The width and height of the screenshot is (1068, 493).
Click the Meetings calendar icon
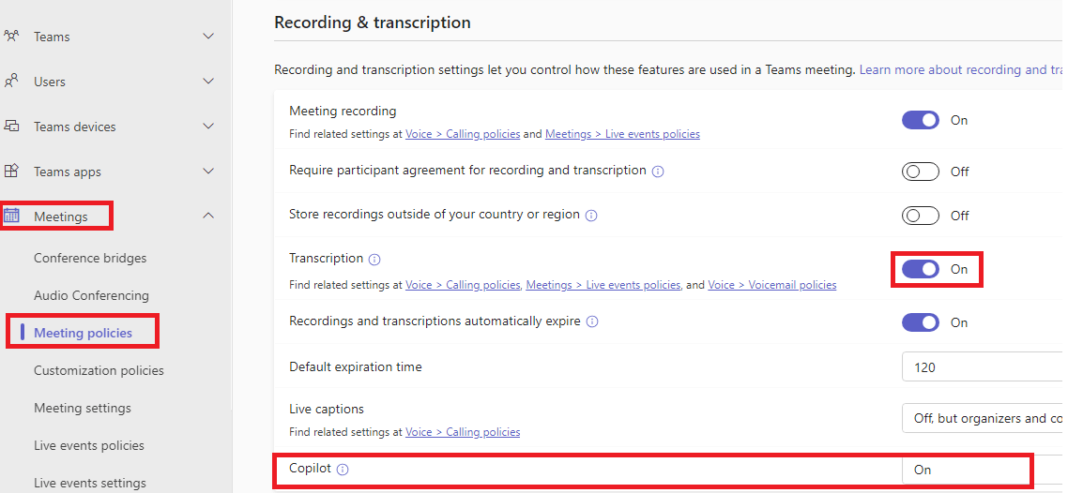[11, 217]
